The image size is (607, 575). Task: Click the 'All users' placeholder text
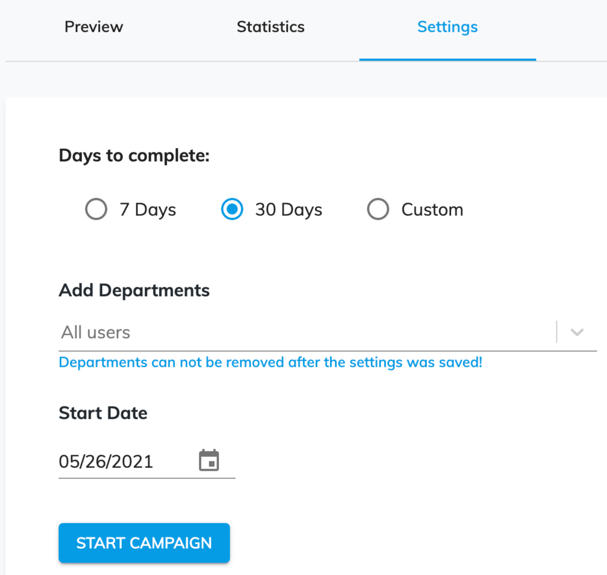96,332
